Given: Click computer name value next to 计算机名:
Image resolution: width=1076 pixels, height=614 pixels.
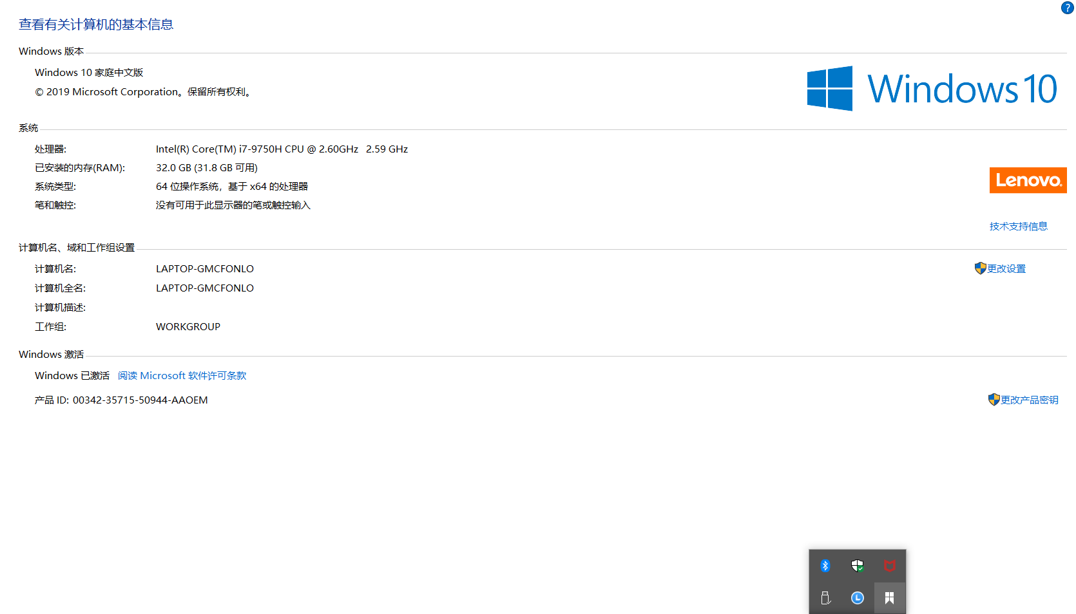Looking at the screenshot, I should 205,268.
